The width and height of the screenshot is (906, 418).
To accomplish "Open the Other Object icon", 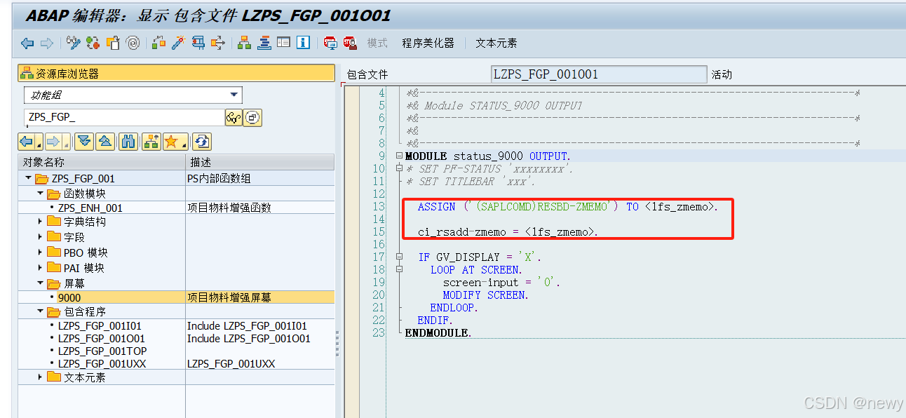I will click(113, 43).
